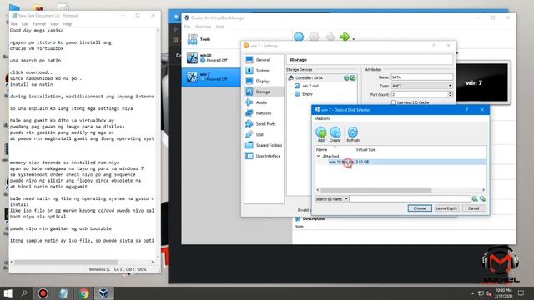Image resolution: width=534 pixels, height=300 pixels.
Task: Click the controller Name field containing SATA
Action: (x=421, y=77)
